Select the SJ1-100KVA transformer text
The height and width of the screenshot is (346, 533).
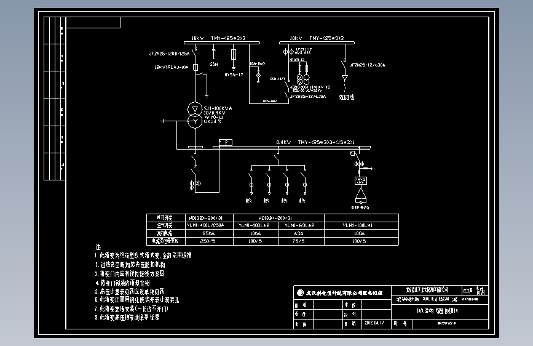[x=218, y=108]
